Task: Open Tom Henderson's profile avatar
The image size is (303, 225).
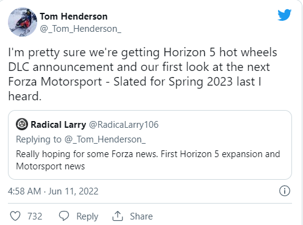Action: 23,22
